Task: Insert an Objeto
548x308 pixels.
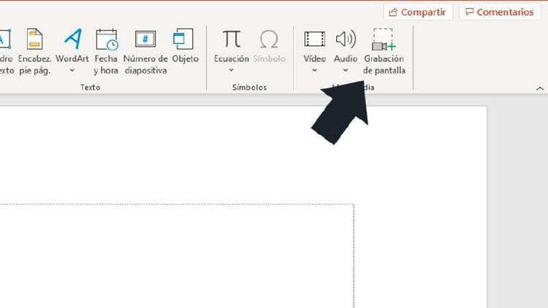Action: pos(185,46)
